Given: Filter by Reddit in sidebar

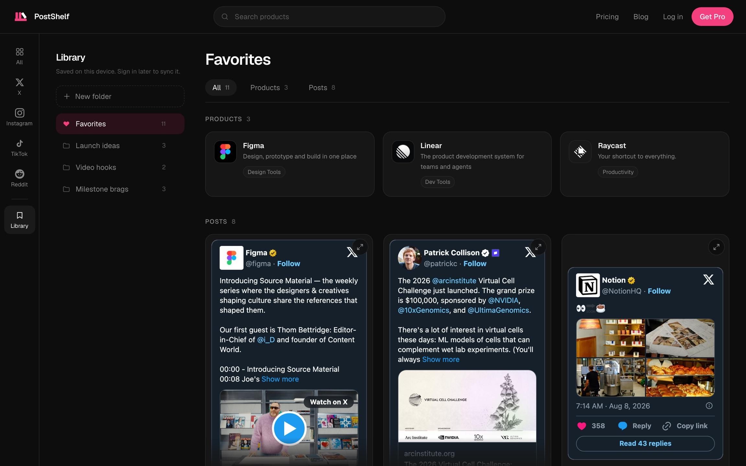Looking at the screenshot, I should (x=19, y=178).
